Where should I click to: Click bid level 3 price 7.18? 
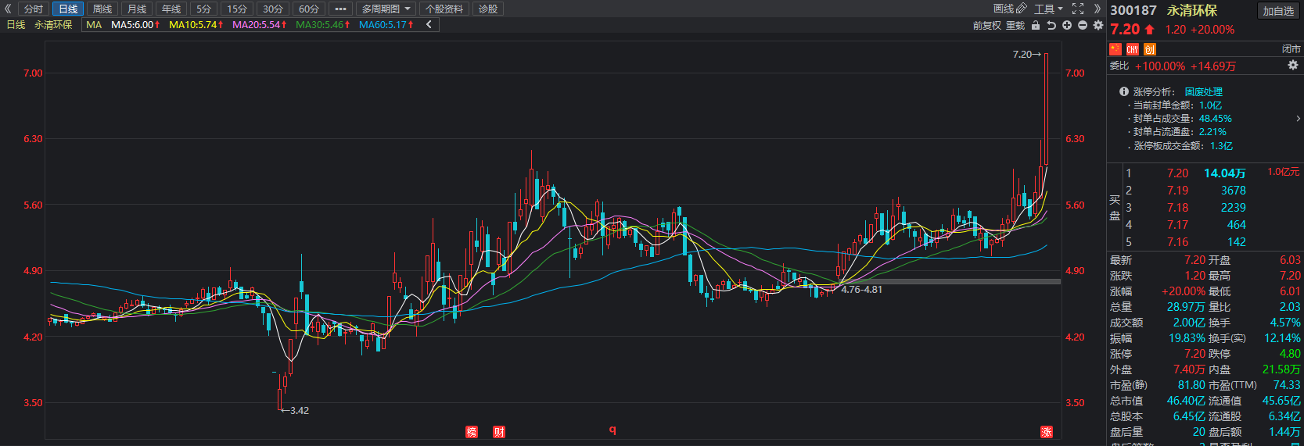tap(1177, 208)
